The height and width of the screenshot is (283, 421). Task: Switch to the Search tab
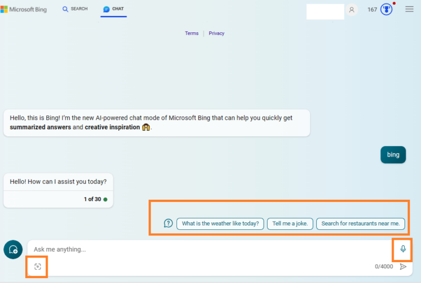coord(75,9)
